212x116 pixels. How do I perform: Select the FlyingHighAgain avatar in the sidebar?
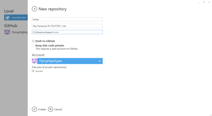pos(7,32)
